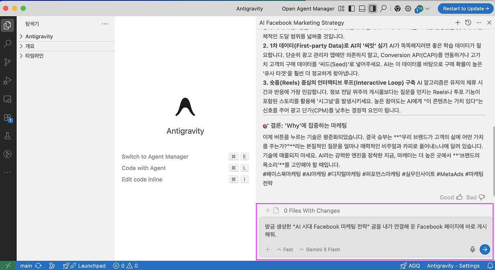495x270 pixels.
Task: Open the Search view in activity bar
Action: point(7,44)
